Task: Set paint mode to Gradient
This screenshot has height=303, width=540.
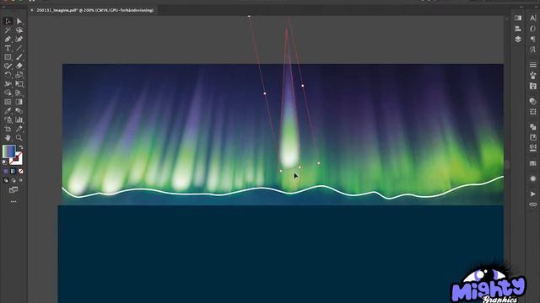Action: pyautogui.click(x=13, y=171)
